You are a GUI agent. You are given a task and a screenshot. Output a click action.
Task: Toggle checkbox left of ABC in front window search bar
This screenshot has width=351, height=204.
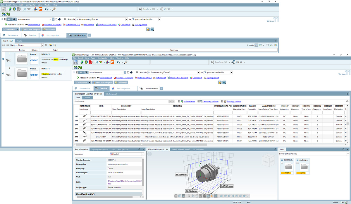pyautogui.click(x=77, y=72)
